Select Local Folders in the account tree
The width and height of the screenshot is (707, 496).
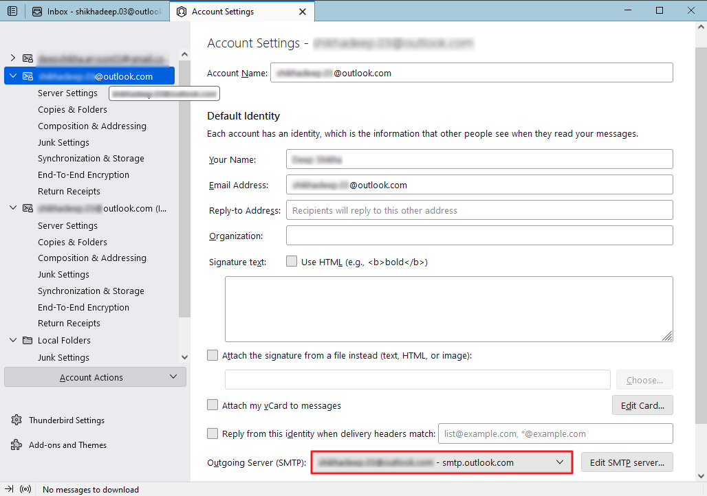(64, 340)
